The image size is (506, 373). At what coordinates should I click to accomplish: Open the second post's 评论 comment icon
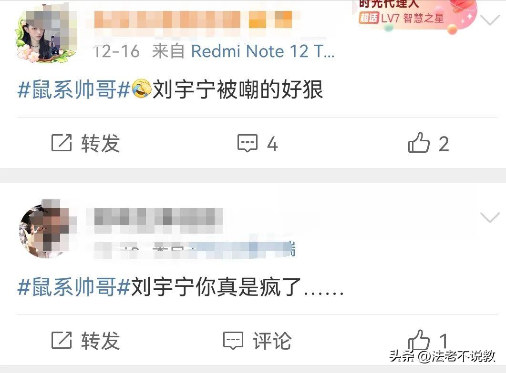coord(233,341)
